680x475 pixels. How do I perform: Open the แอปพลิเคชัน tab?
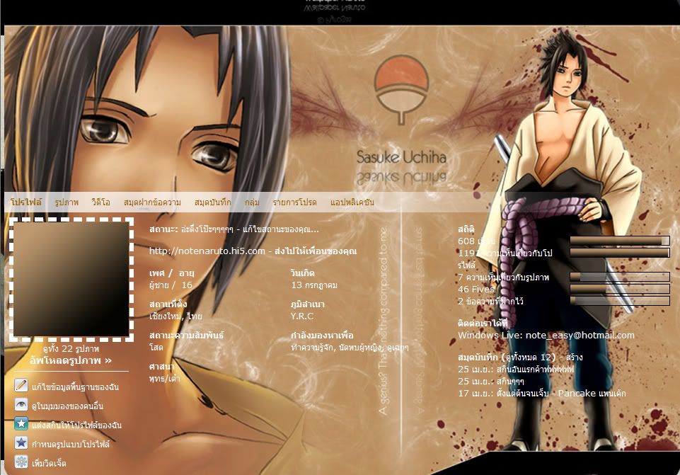tap(352, 202)
